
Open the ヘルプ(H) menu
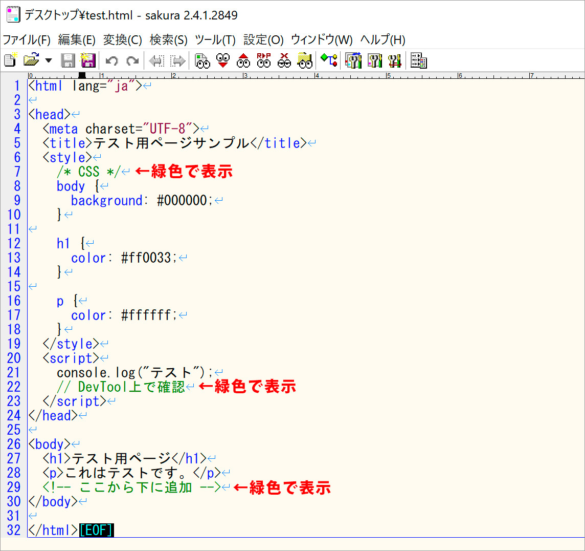click(x=382, y=40)
